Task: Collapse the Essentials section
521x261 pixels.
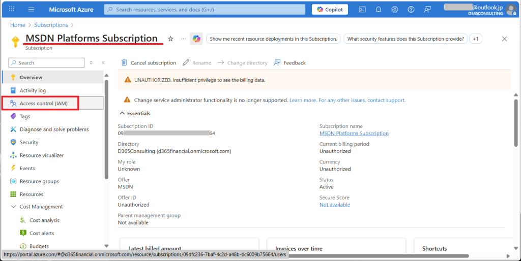Action: 122,113
